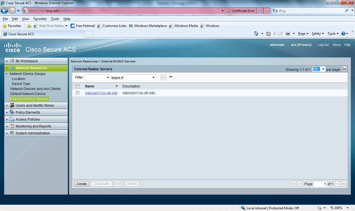Click the first page navigation icon

(x=294, y=184)
